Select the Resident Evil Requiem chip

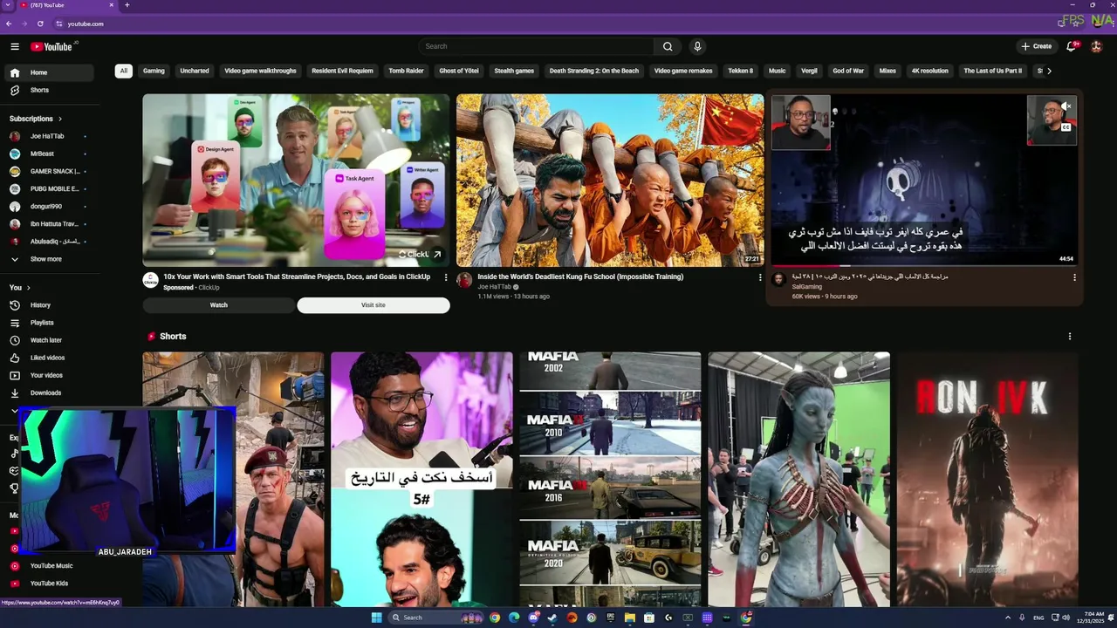[342, 71]
